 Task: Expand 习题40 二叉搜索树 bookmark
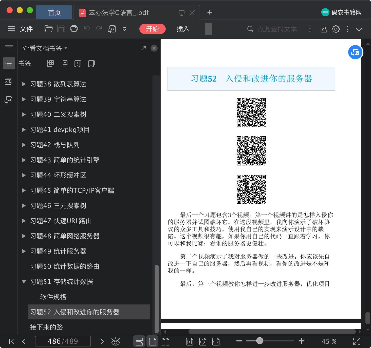[24, 114]
